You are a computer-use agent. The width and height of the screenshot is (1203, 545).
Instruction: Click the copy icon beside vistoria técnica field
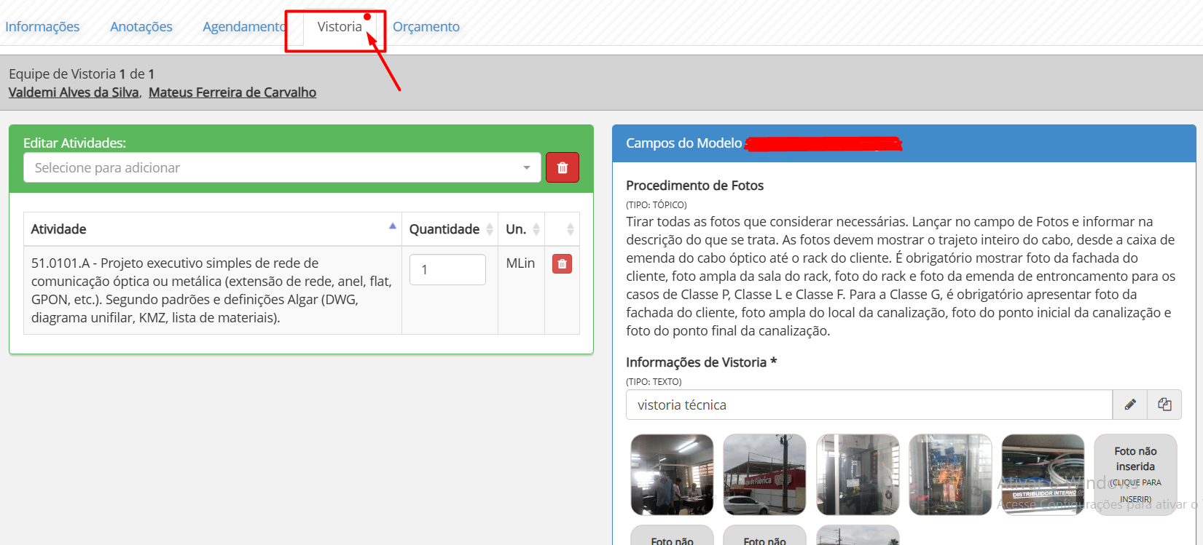[1164, 405]
